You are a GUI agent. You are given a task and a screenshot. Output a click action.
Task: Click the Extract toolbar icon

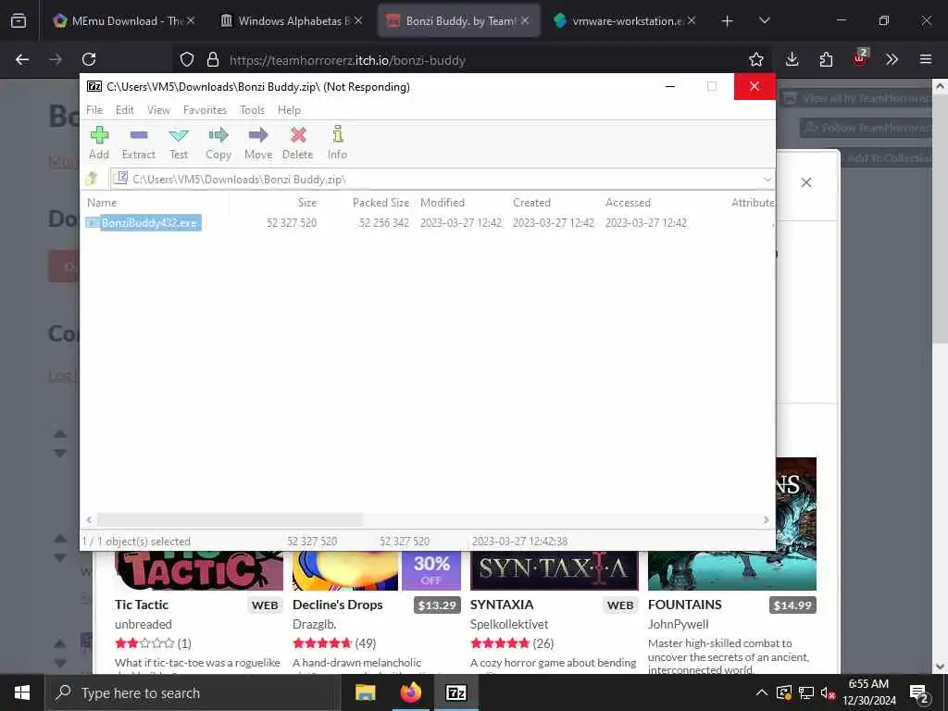click(139, 143)
